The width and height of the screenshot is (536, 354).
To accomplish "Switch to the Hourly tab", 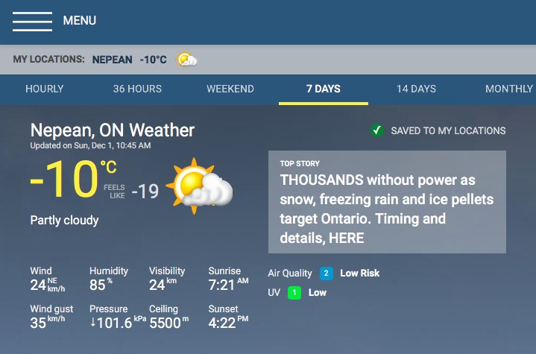I will pyautogui.click(x=45, y=89).
